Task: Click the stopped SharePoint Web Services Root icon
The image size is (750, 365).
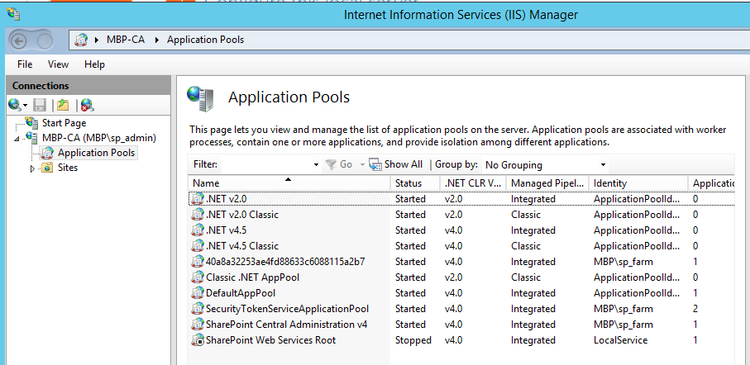Action: [x=198, y=340]
